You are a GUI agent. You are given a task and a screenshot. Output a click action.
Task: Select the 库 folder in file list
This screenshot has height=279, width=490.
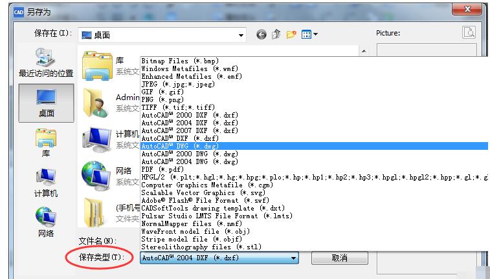[x=111, y=66]
